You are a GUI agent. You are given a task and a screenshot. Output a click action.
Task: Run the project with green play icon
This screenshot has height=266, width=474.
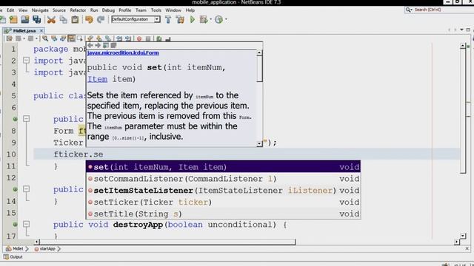coord(193,20)
